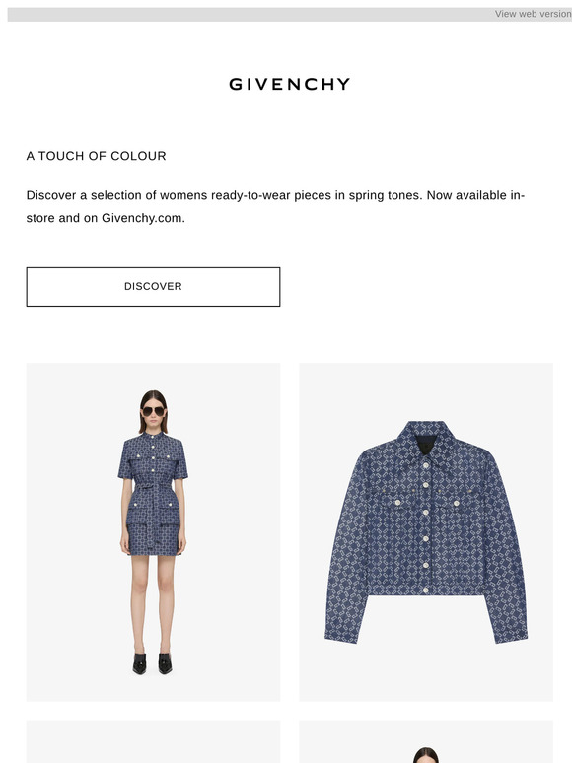Screen dimensions: 572x763
Task: Click the DISCOVER button
Action: 153,287
